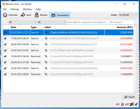140x109 pixels.
Task: Click the Received type cell for 12.04.2013
Action: point(37,56)
